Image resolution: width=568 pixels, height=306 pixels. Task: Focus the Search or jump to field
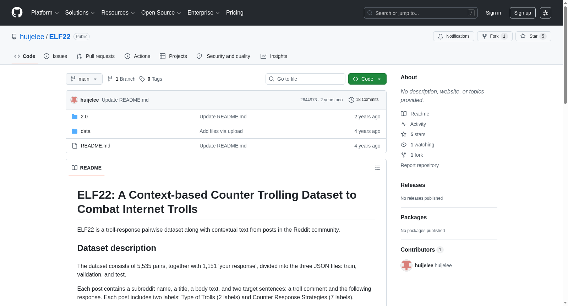click(x=421, y=13)
